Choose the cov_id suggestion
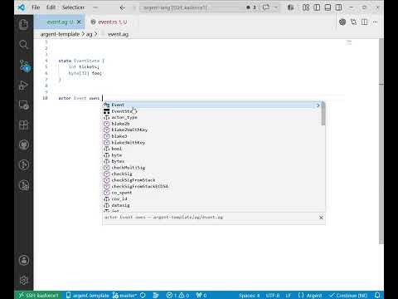The height and width of the screenshot is (299, 398). coord(212,199)
